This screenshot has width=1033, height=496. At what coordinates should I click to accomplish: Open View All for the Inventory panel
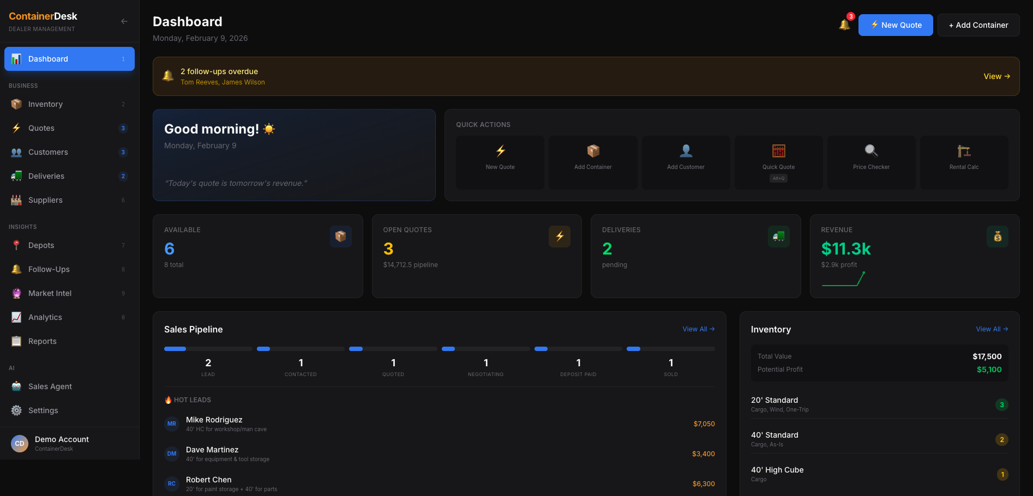[x=991, y=329]
